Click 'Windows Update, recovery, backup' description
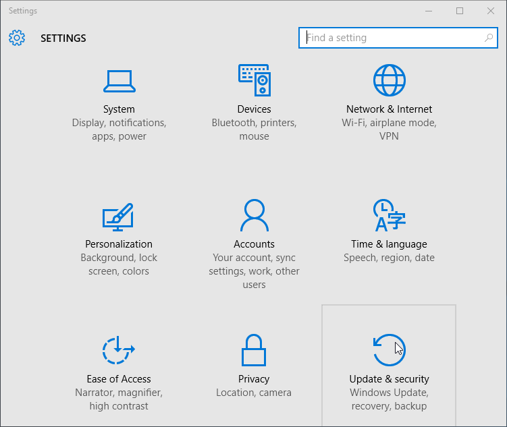 pyautogui.click(x=389, y=399)
